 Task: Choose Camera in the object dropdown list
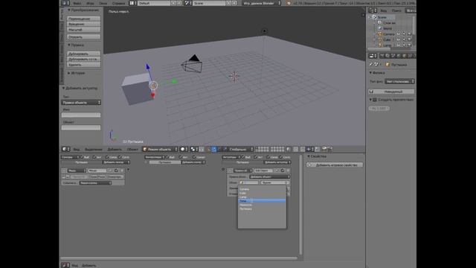[x=263, y=189]
